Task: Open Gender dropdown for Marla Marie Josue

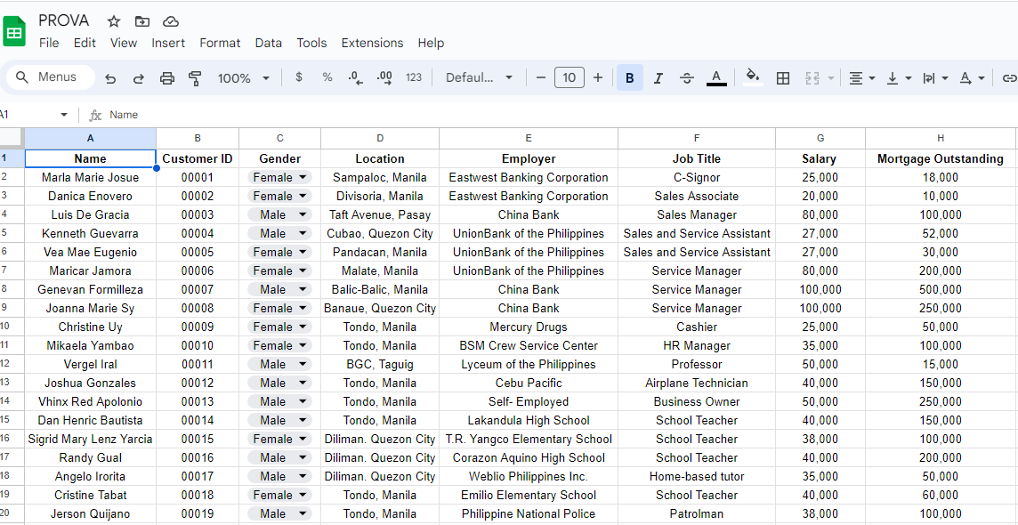Action: (303, 177)
